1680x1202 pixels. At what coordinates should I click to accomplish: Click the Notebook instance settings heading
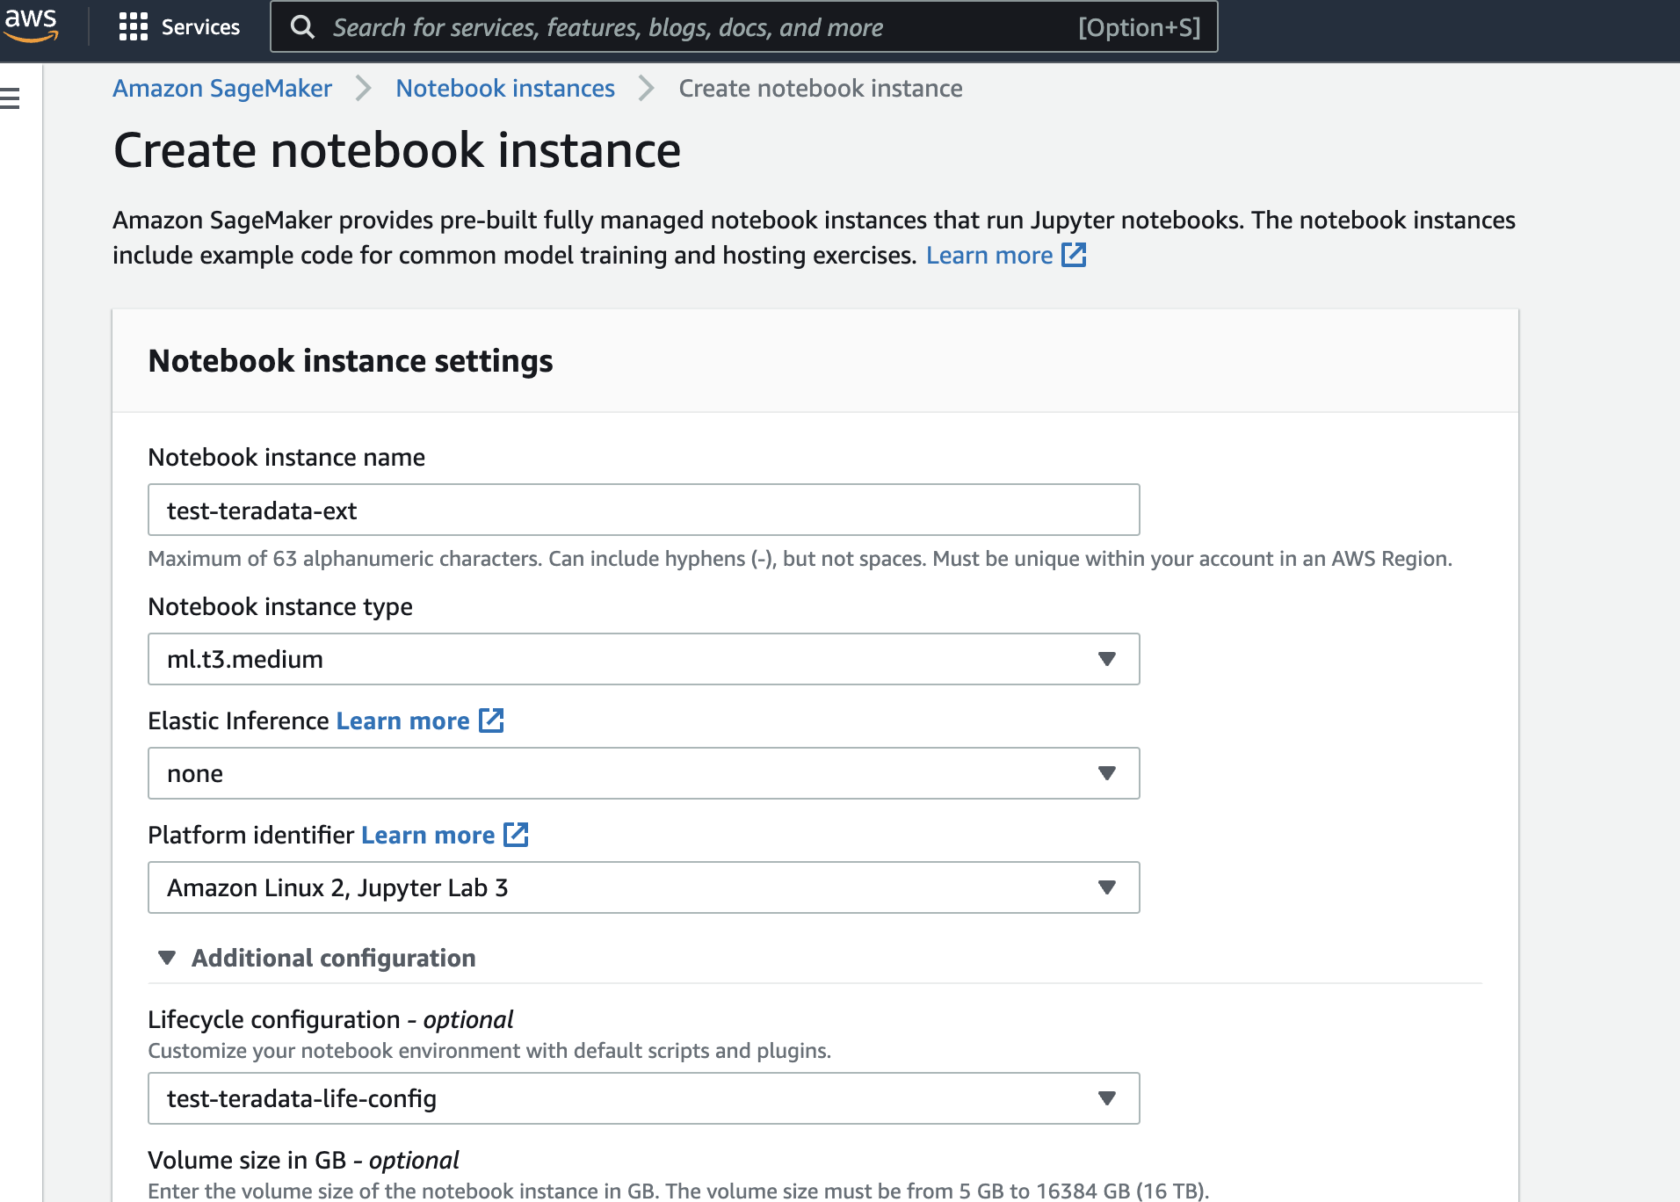pyautogui.click(x=351, y=360)
